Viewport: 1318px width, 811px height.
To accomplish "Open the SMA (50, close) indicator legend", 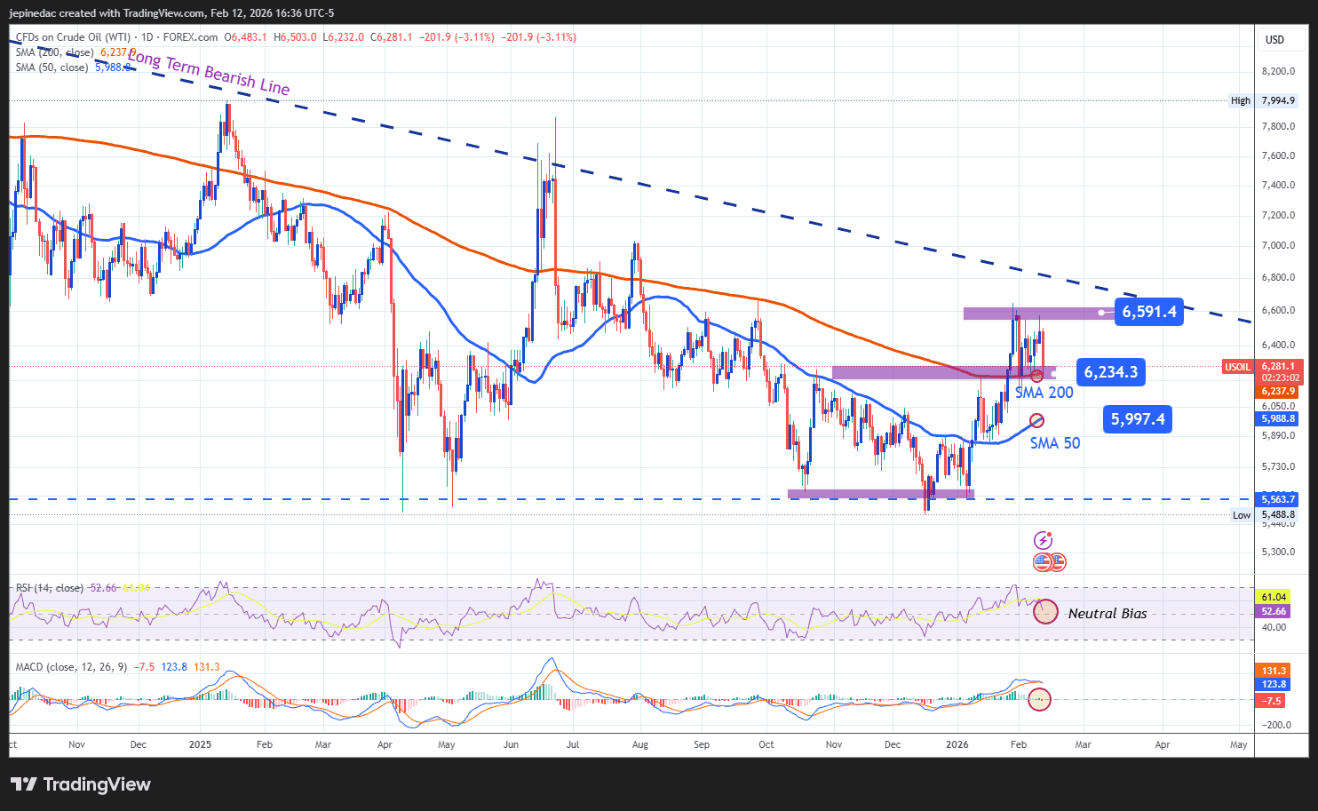I will click(51, 68).
